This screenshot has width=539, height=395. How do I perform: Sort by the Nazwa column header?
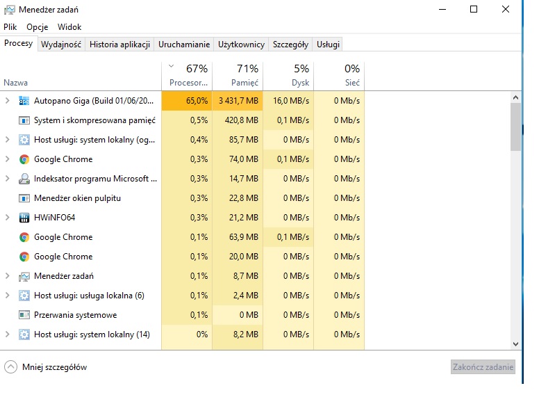[81, 76]
